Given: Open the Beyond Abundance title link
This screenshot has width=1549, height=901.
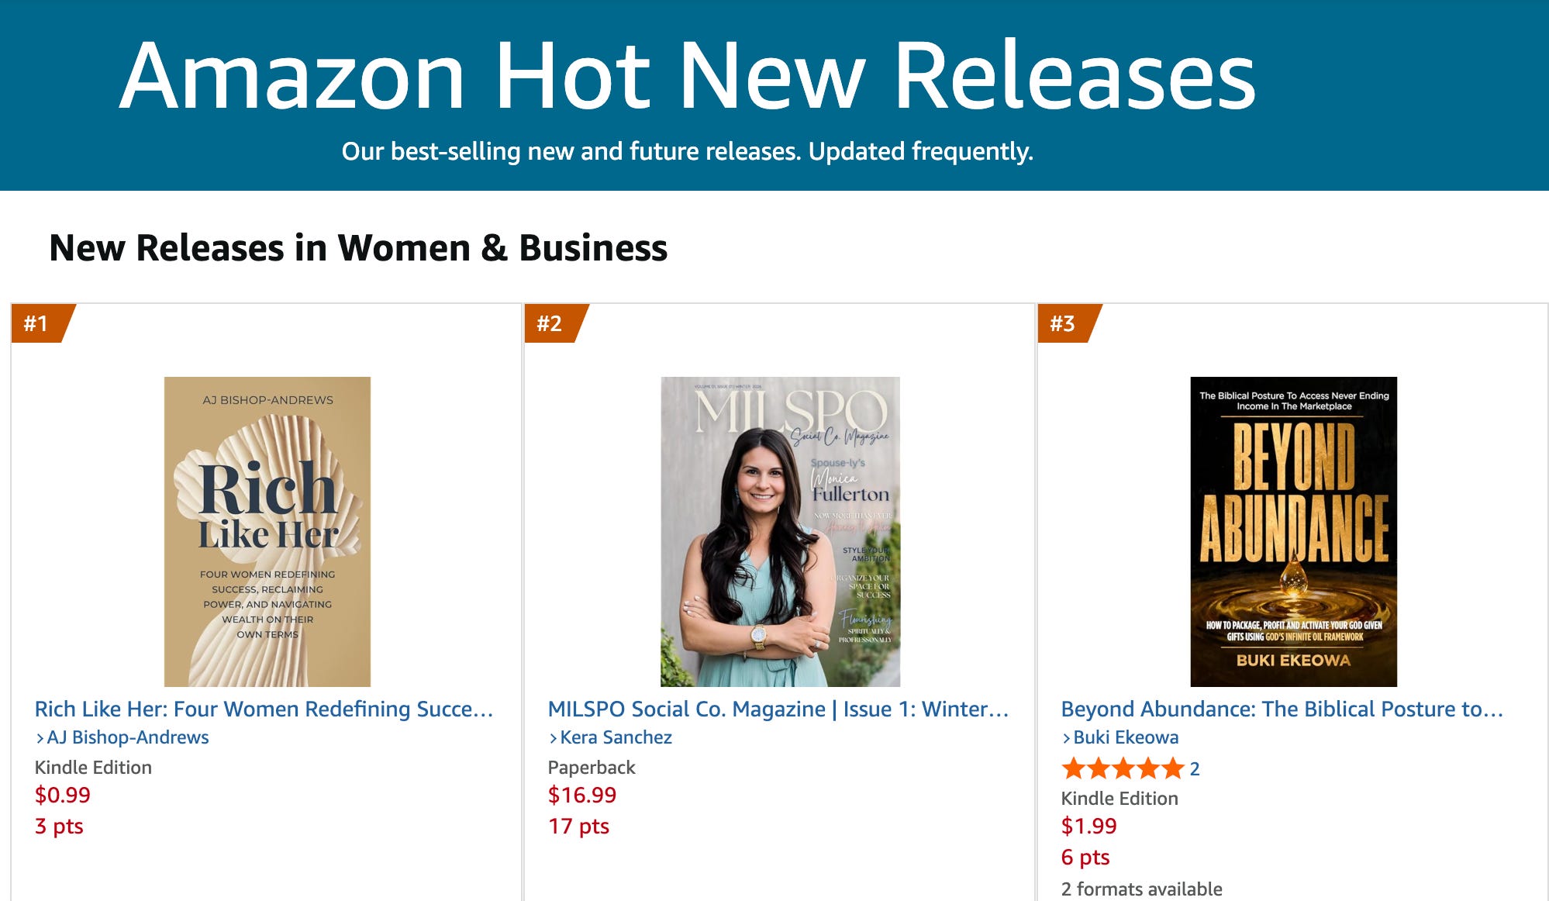Looking at the screenshot, I should (x=1282, y=709).
